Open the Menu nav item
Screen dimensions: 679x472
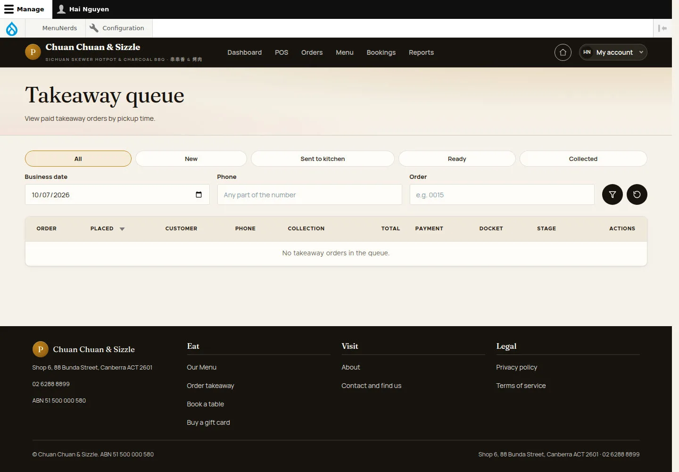pos(345,52)
